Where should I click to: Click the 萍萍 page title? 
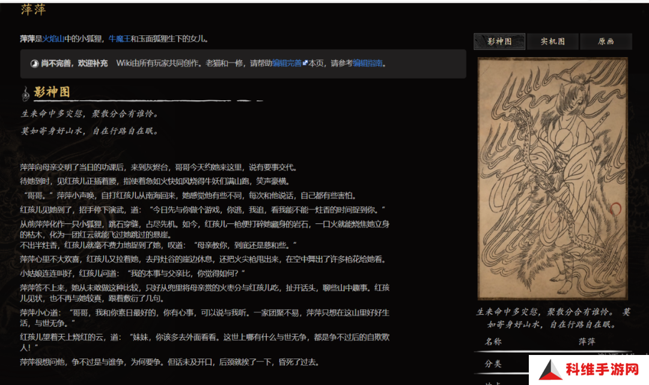(x=33, y=10)
